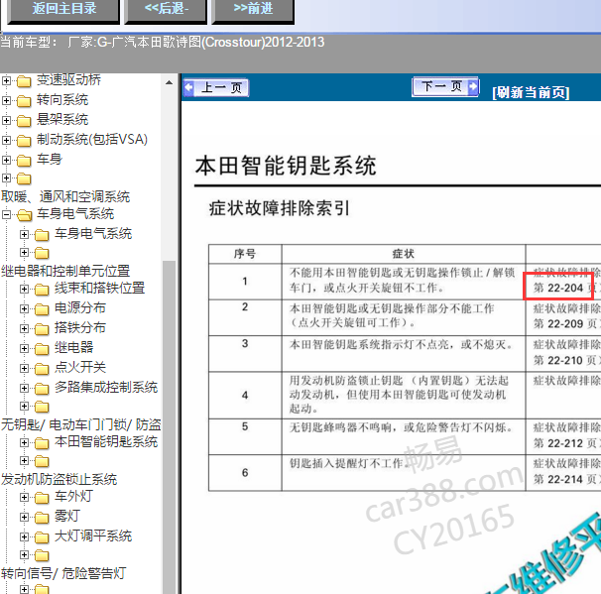Click the 返回主目录 button

[x=63, y=10]
